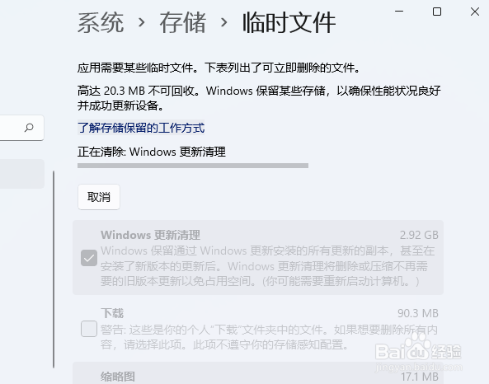Select the Windows 更新清理 list item title

[x=150, y=235]
